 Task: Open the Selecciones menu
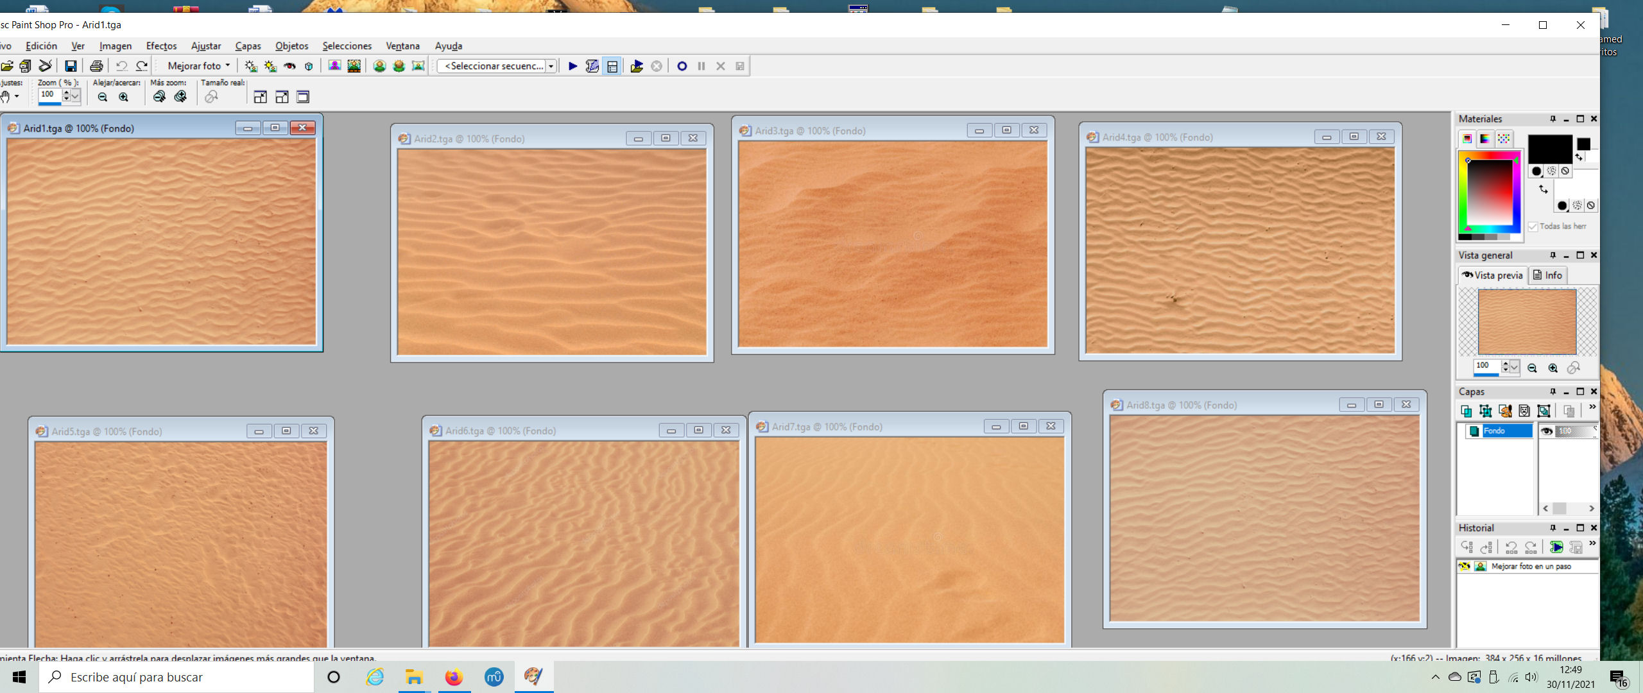click(x=347, y=46)
